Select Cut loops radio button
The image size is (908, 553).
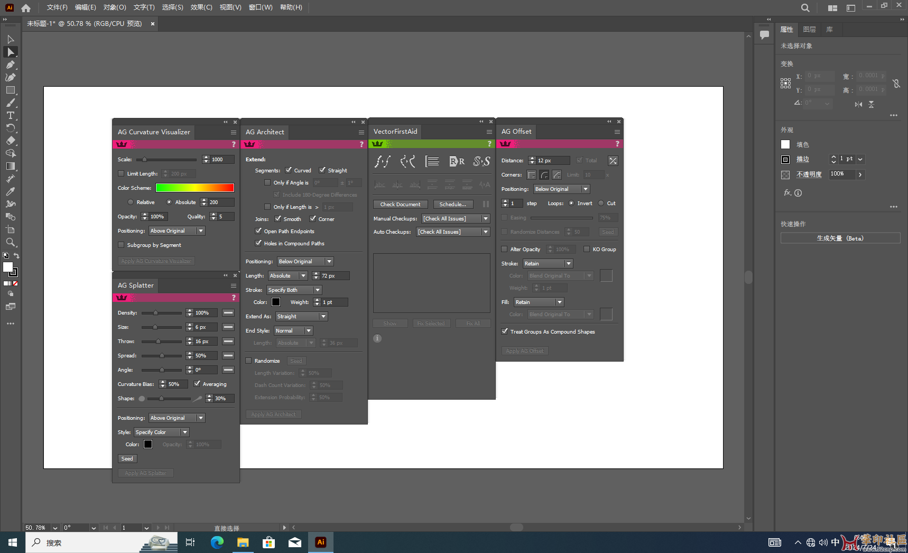[x=601, y=203]
